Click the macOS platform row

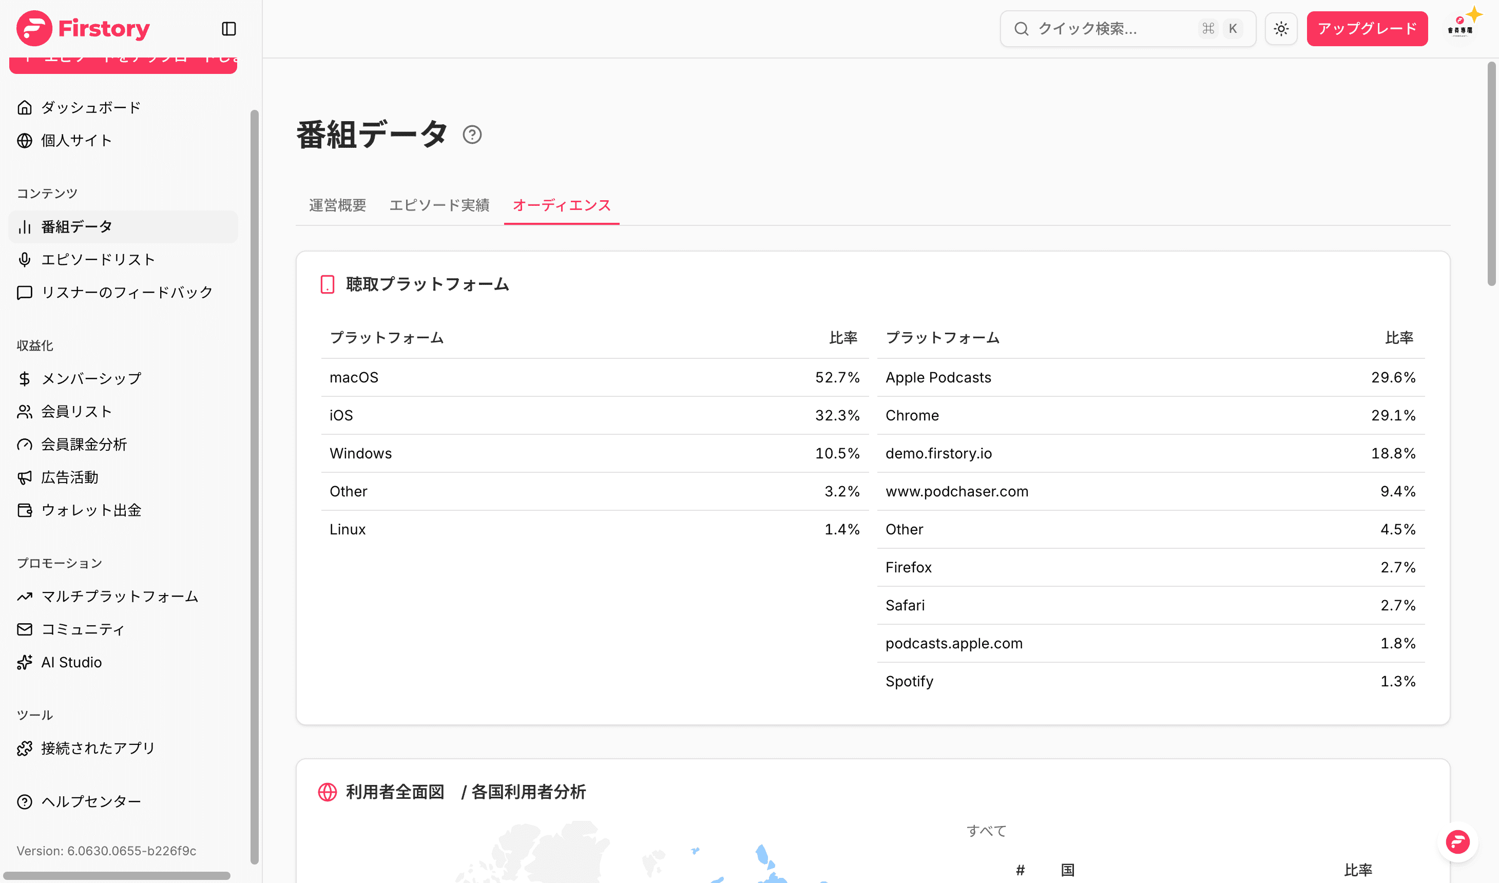pyautogui.click(x=595, y=378)
